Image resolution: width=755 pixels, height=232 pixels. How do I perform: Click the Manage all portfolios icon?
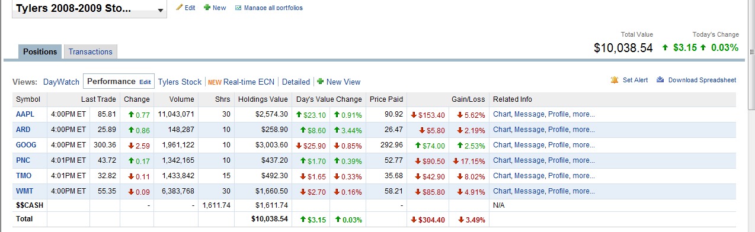(x=238, y=8)
